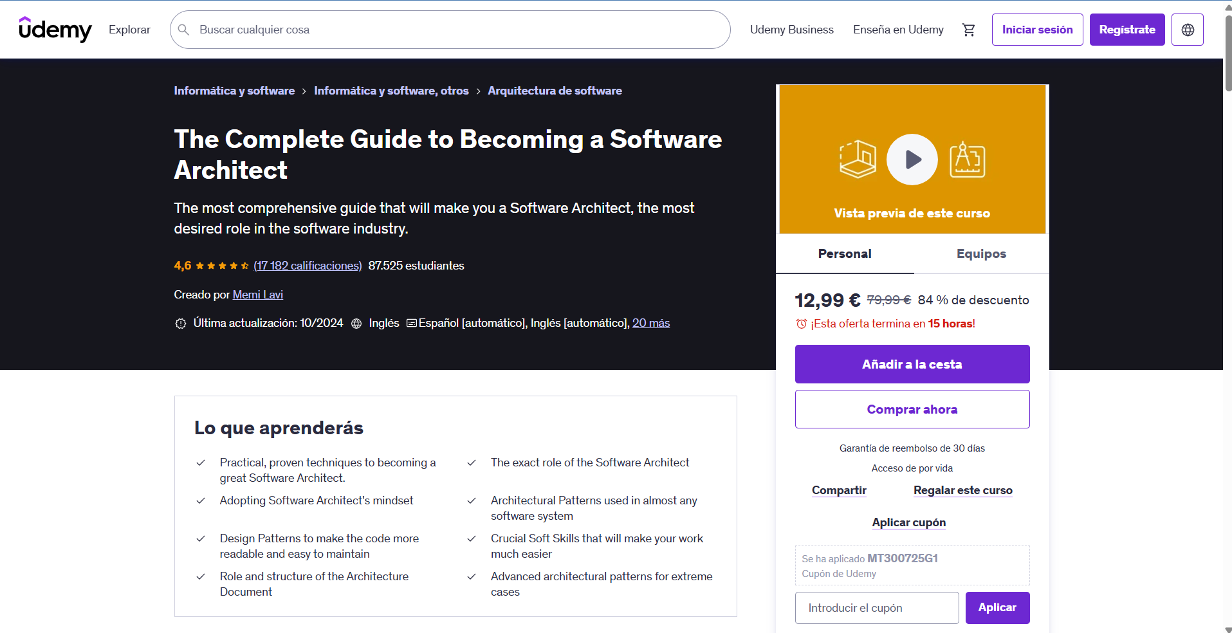This screenshot has width=1232, height=633.
Task: Select the Personal pricing tab
Action: coord(844,254)
